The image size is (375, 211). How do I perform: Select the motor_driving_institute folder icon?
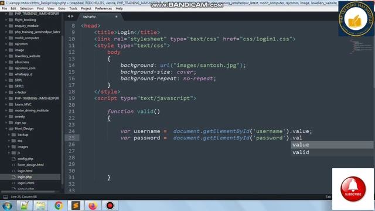(x=11, y=110)
